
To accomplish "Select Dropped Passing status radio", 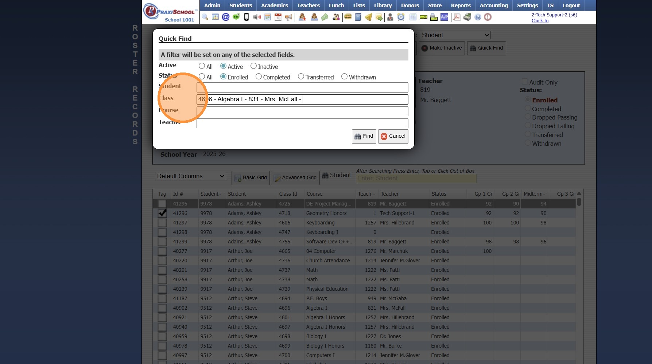I will pos(528,117).
